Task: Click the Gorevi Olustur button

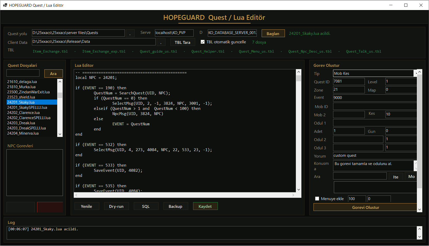Action: (x=365, y=207)
